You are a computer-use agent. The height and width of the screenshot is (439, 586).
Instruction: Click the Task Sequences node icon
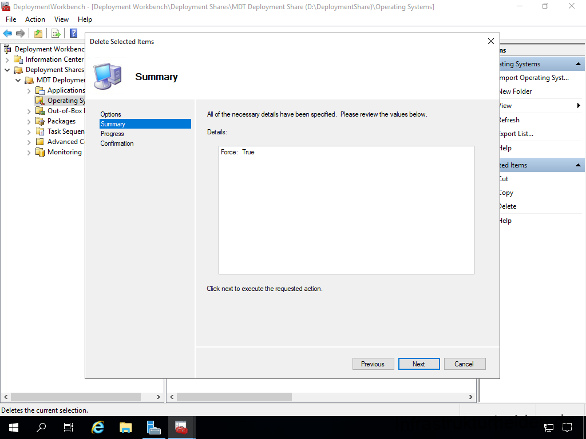(x=39, y=131)
